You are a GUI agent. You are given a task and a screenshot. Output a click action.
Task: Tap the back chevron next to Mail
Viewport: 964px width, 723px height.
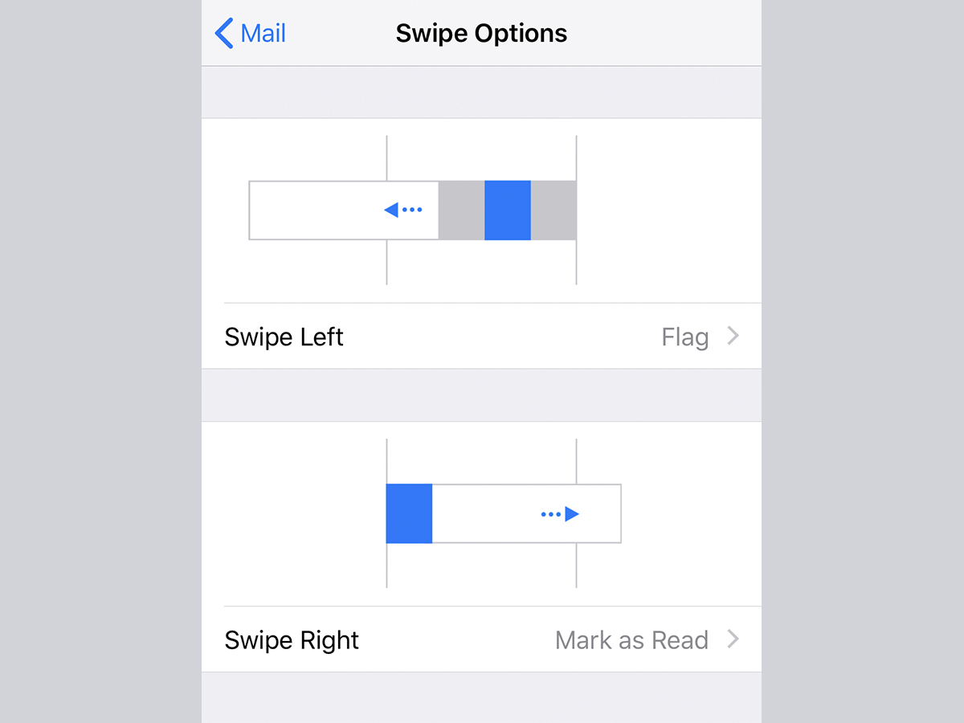tap(224, 34)
